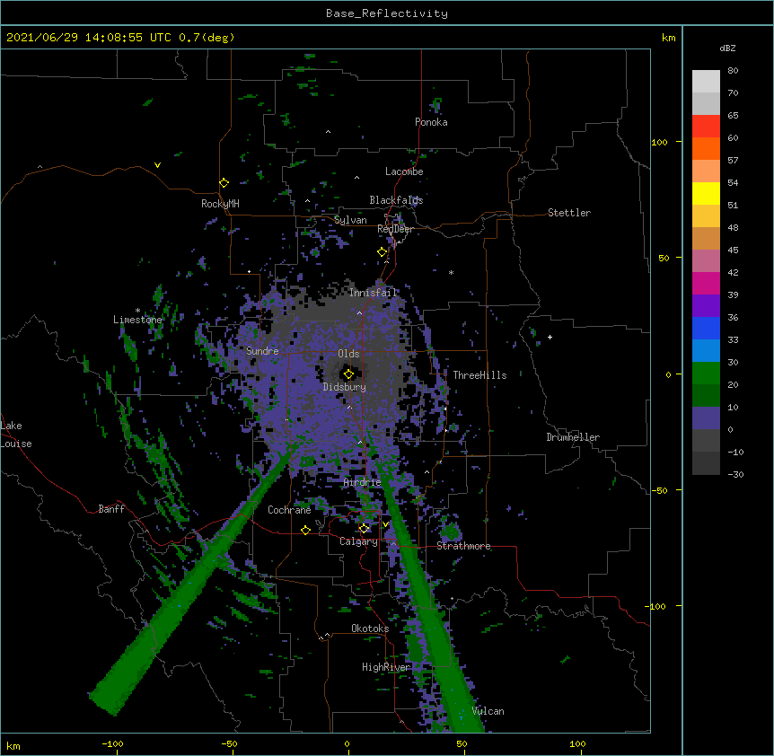Click the RedDeer city label
The height and width of the screenshot is (756, 774).
(395, 229)
